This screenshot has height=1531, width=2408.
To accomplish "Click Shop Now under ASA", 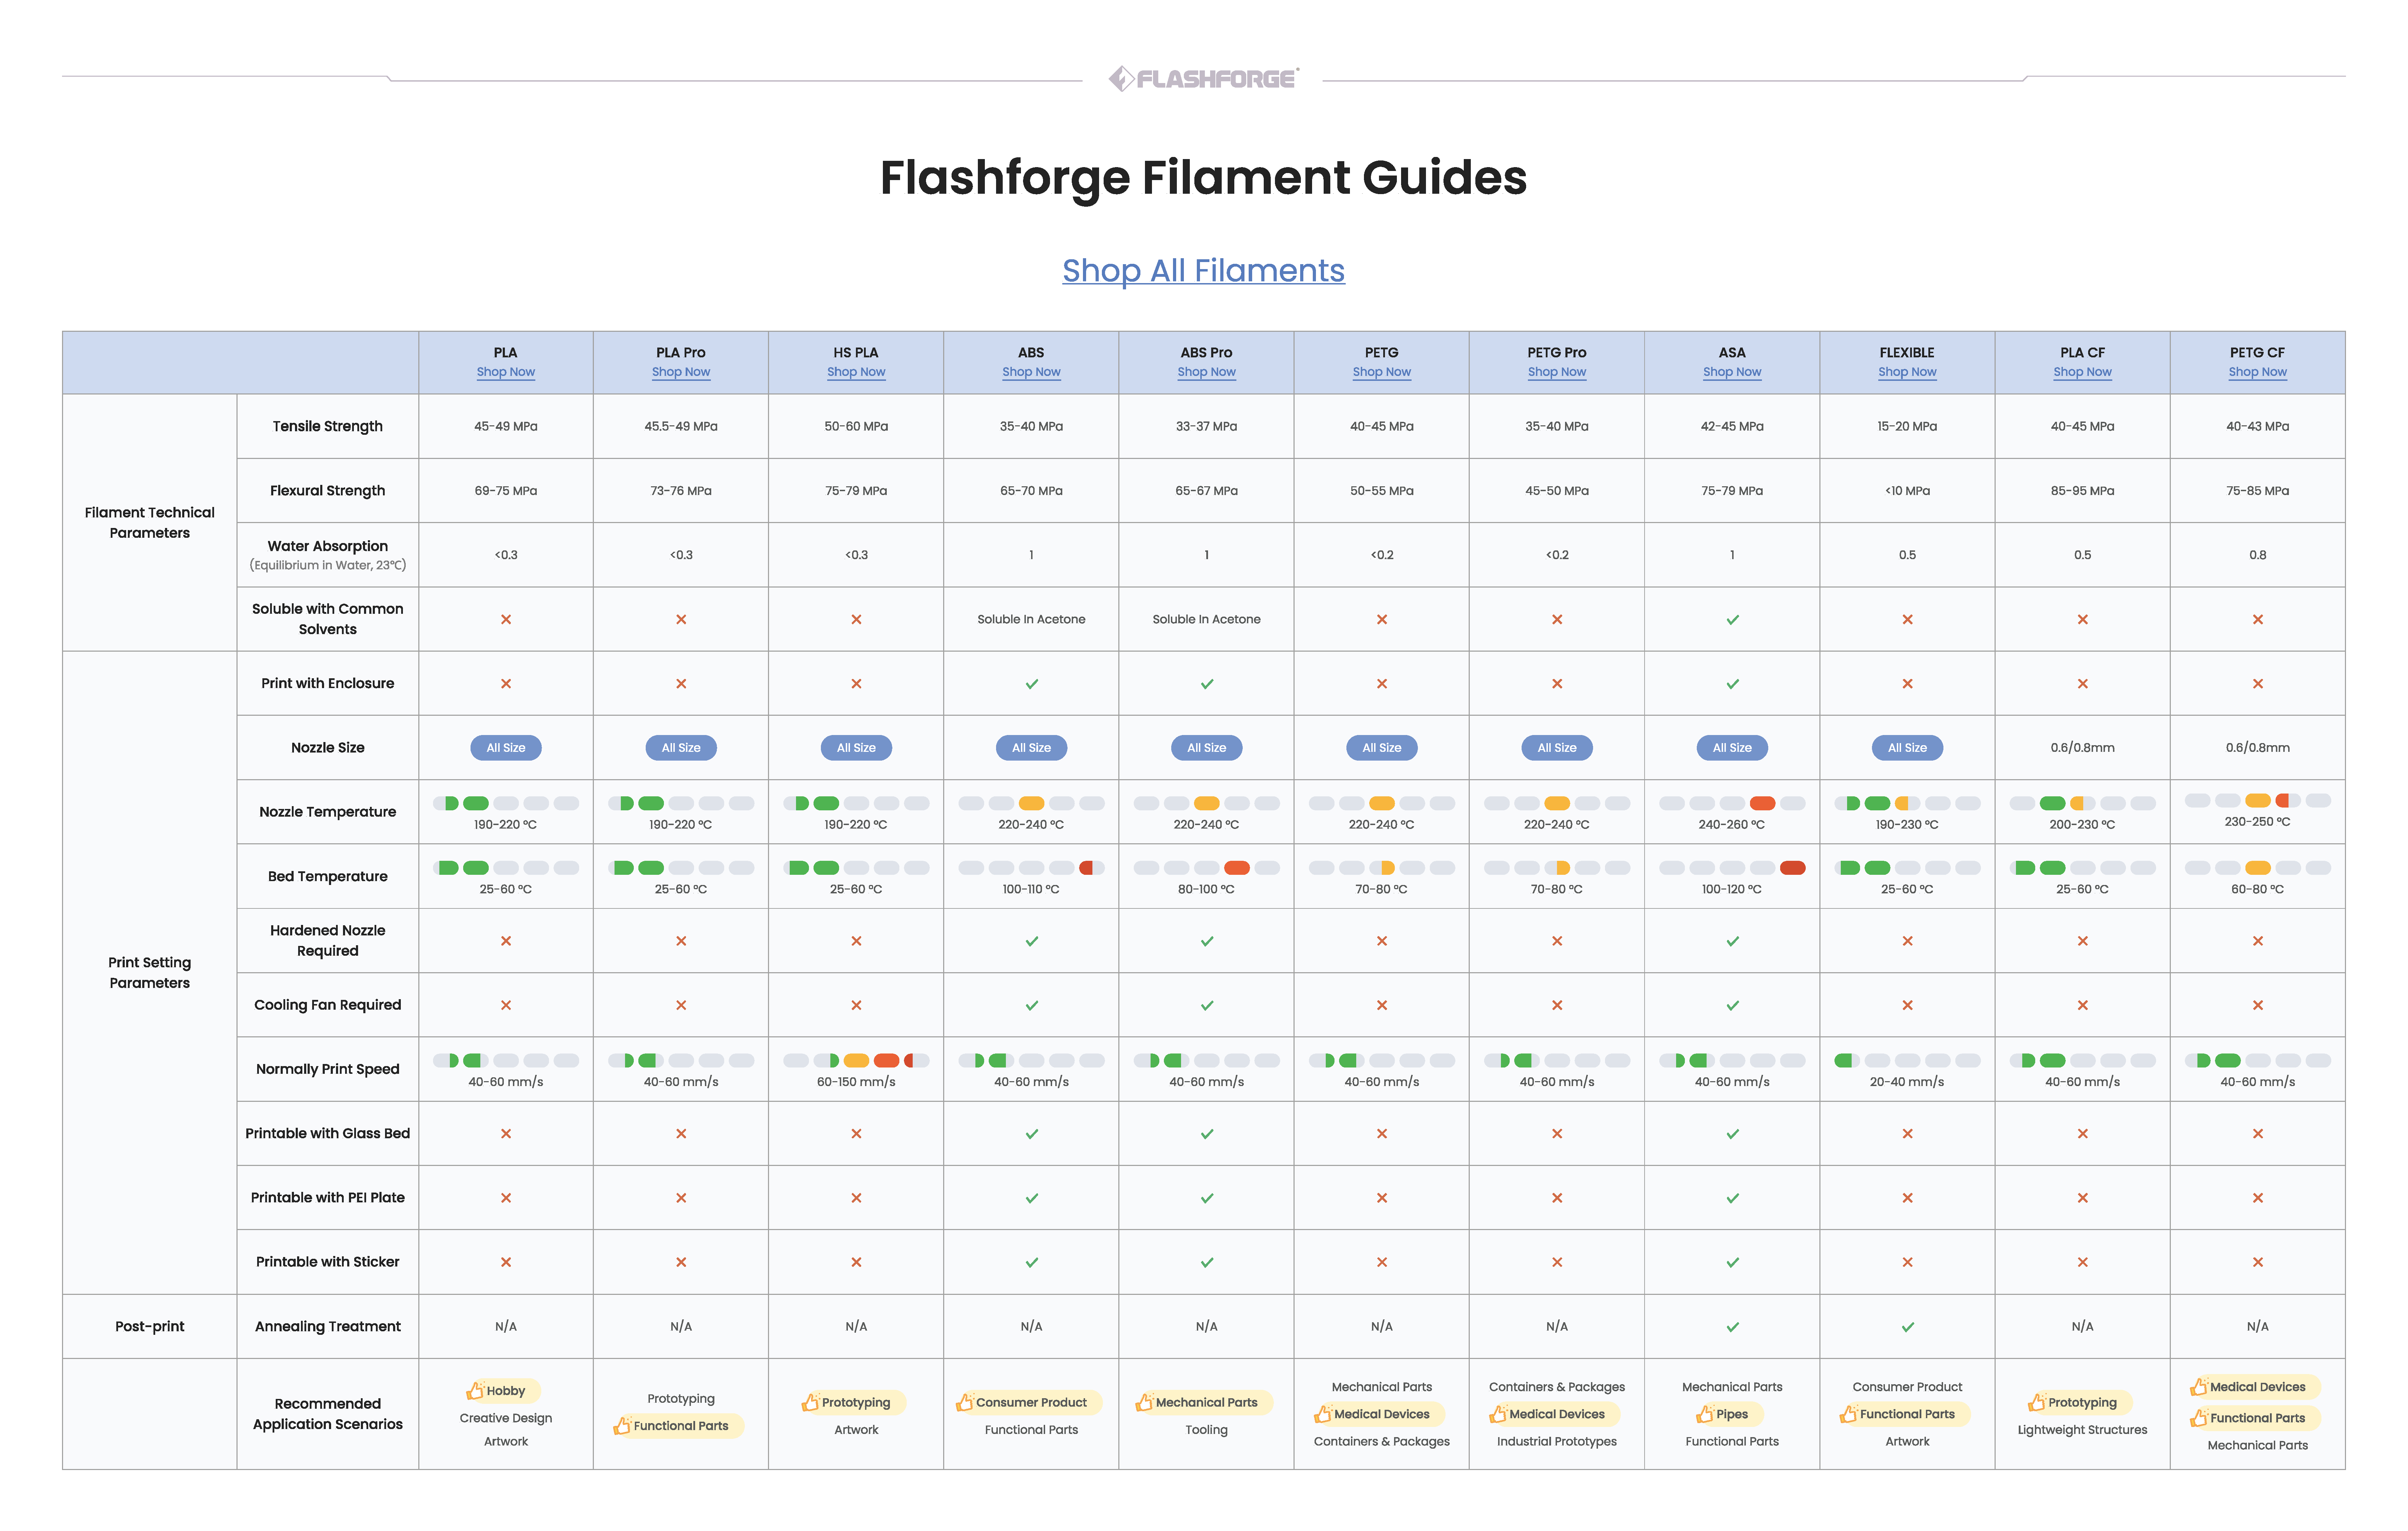I will tap(1732, 372).
